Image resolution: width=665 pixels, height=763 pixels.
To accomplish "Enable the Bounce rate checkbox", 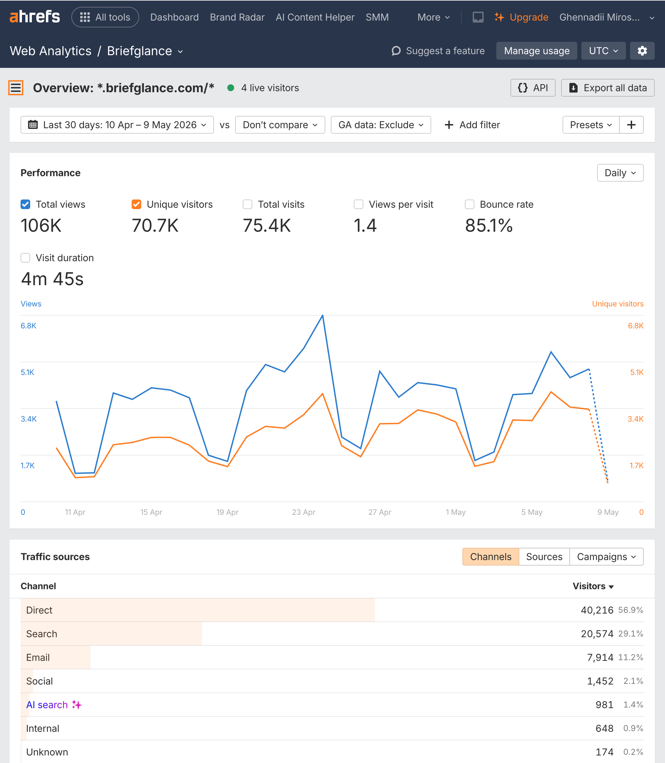I will tap(469, 205).
